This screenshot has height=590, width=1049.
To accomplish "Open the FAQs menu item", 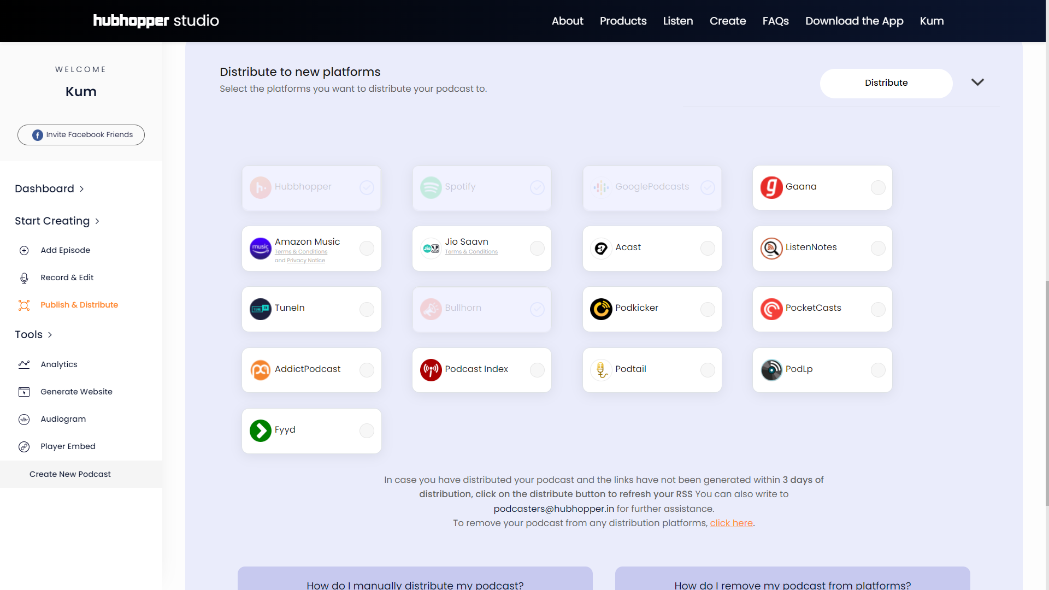I will click(775, 21).
